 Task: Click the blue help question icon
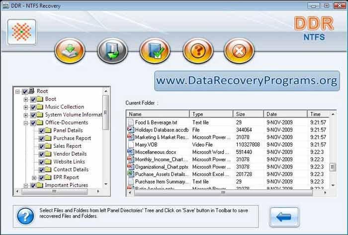click(26, 216)
